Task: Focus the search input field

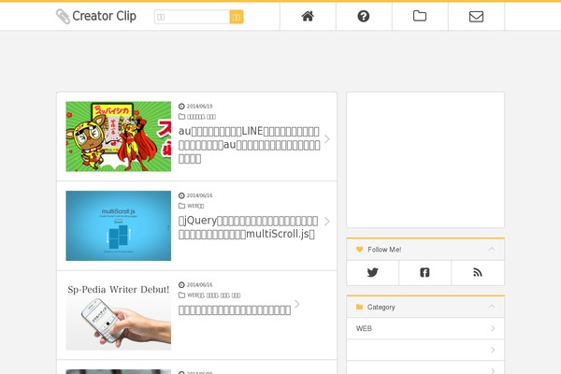Action: point(192,17)
